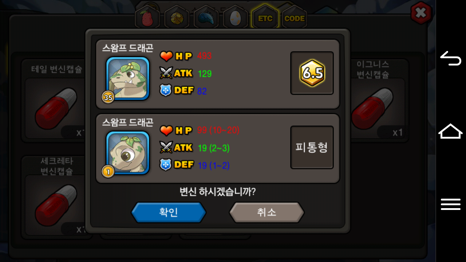Tap the 피통형 type box
The width and height of the screenshot is (466, 262).
[x=312, y=147]
